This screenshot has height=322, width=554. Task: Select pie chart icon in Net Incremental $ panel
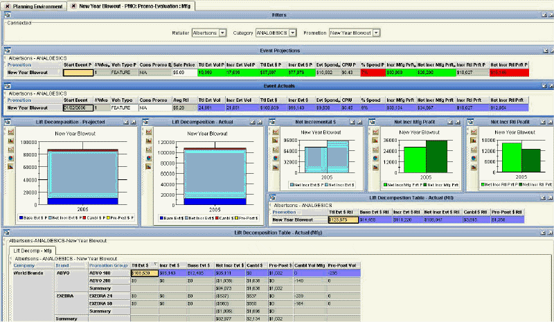(275, 158)
